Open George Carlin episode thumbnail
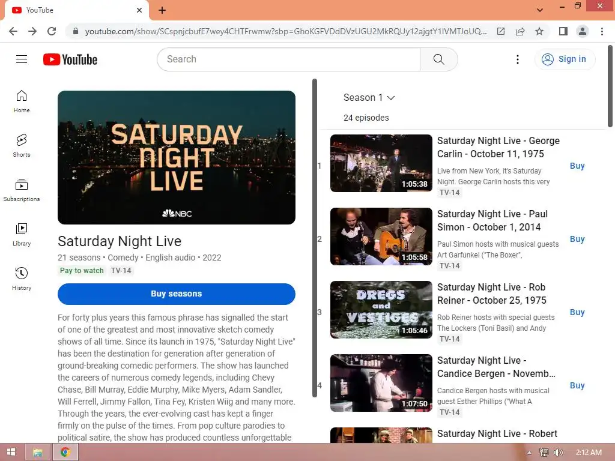This screenshot has height=461, width=615. 381,163
